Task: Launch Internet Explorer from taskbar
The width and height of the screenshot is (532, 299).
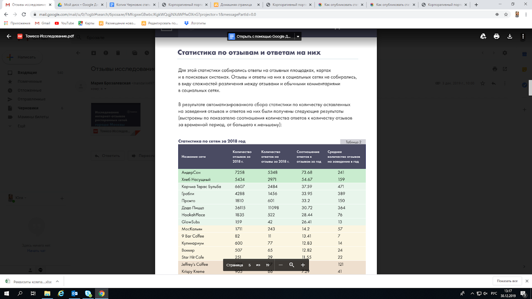Action: [x=61, y=293]
